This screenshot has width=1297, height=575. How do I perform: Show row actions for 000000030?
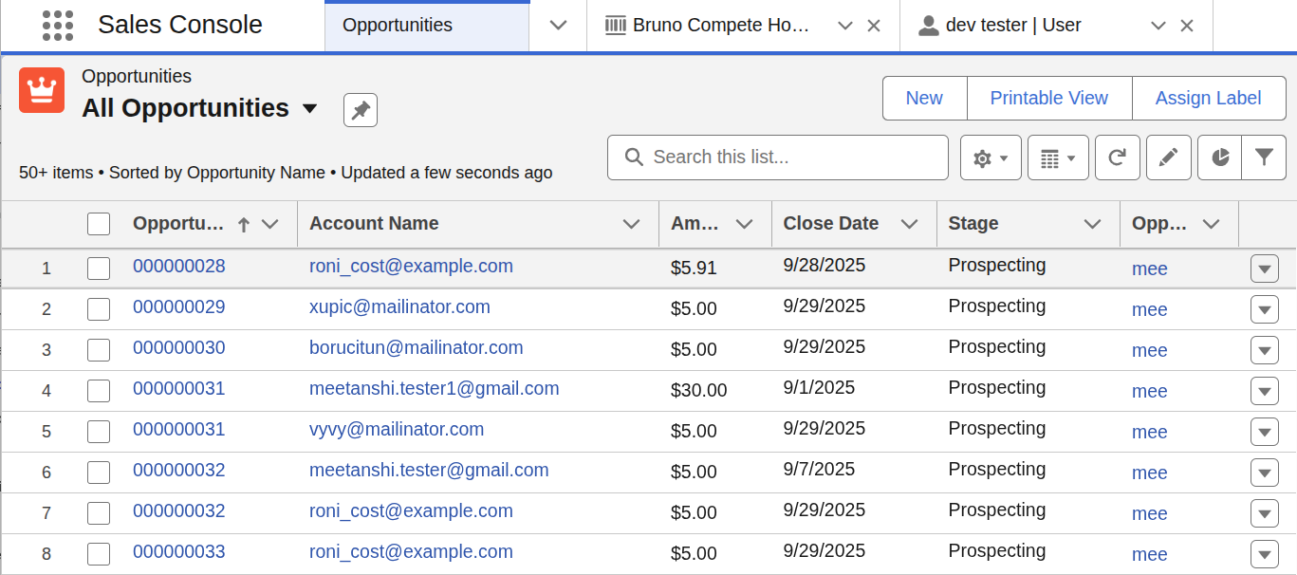(x=1265, y=351)
